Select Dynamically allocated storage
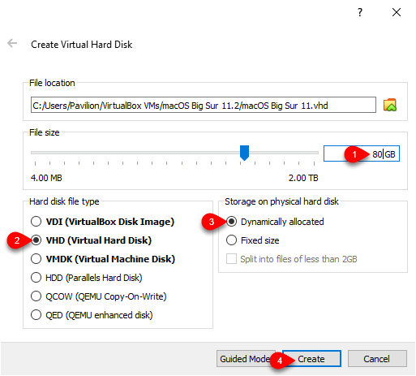416x376 pixels. tap(275, 222)
